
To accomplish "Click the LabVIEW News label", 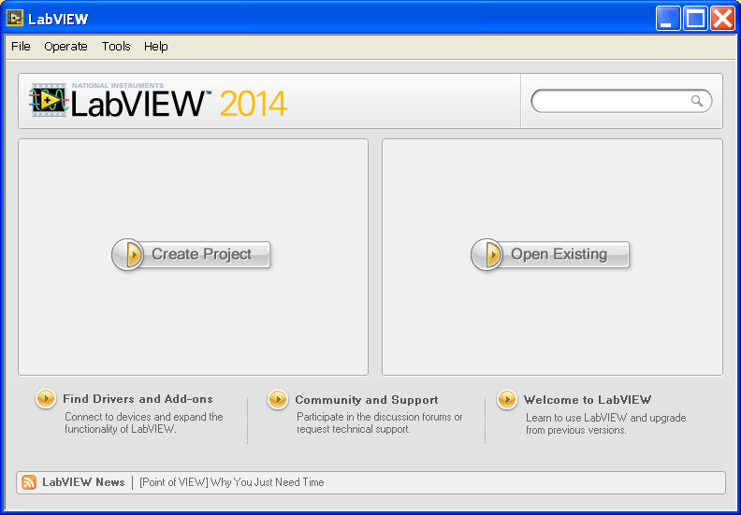I will point(83,482).
